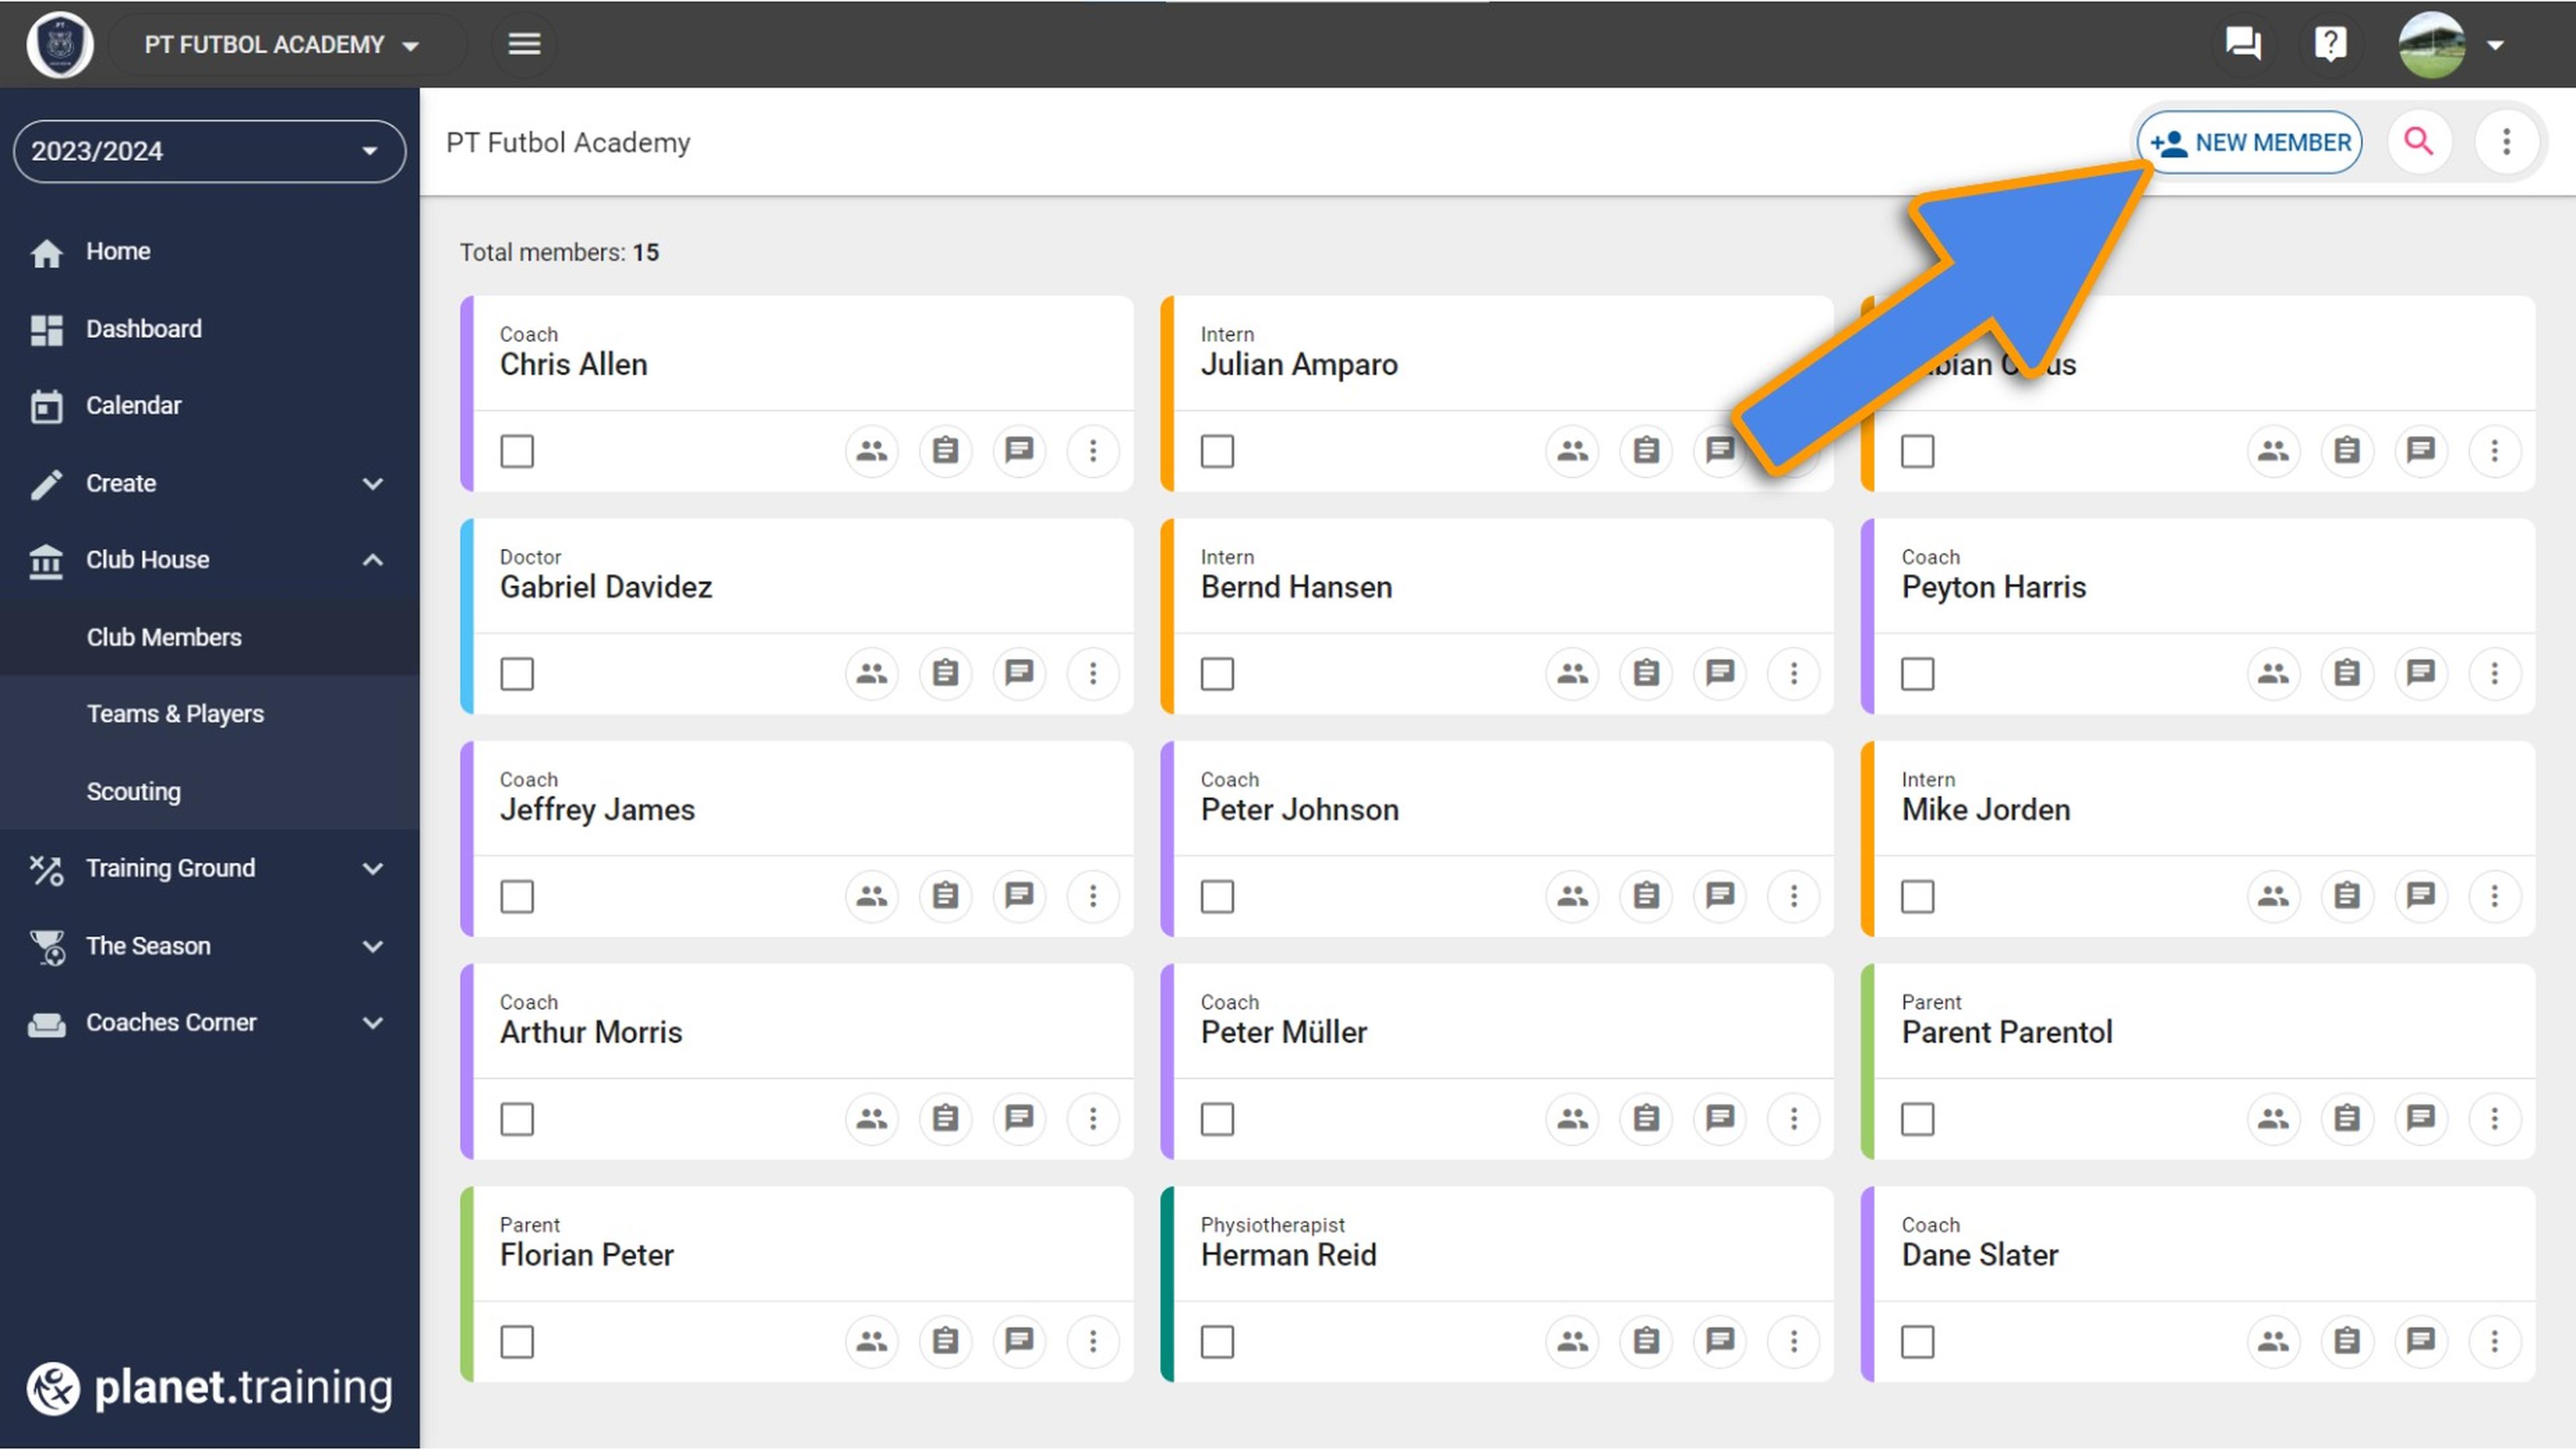Click clipboard icon on Gabriel Davidez card

(x=945, y=673)
